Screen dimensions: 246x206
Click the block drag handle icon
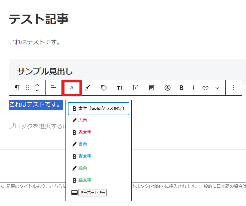(27, 88)
